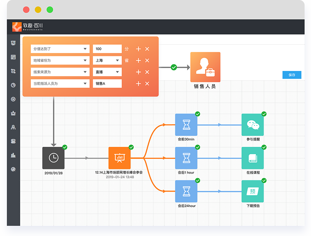This screenshot has width=311, height=236.
Task: Open the settings gear in the sidebar
Action: coord(13,169)
